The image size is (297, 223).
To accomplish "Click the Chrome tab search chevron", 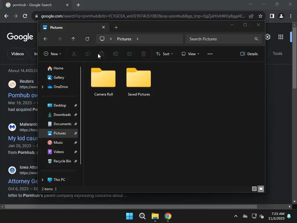I will (x=250, y=4).
